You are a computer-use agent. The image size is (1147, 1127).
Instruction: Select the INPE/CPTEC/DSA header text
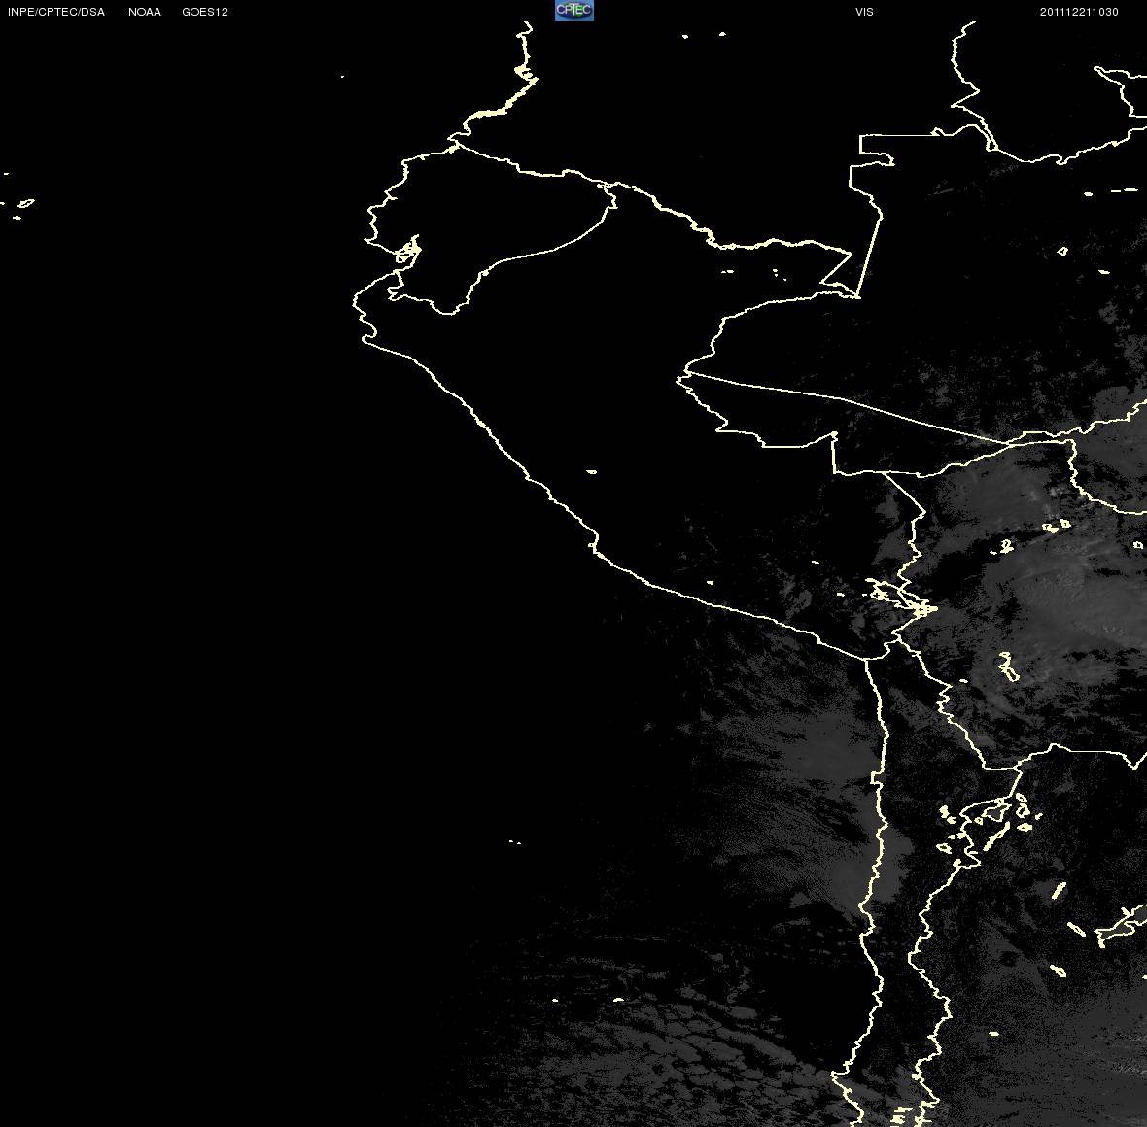(56, 12)
